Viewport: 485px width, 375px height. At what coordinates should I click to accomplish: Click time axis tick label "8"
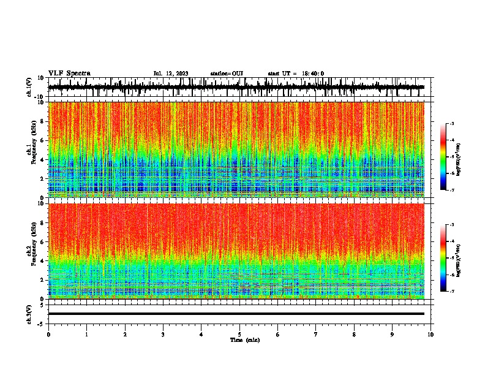pos(354,335)
